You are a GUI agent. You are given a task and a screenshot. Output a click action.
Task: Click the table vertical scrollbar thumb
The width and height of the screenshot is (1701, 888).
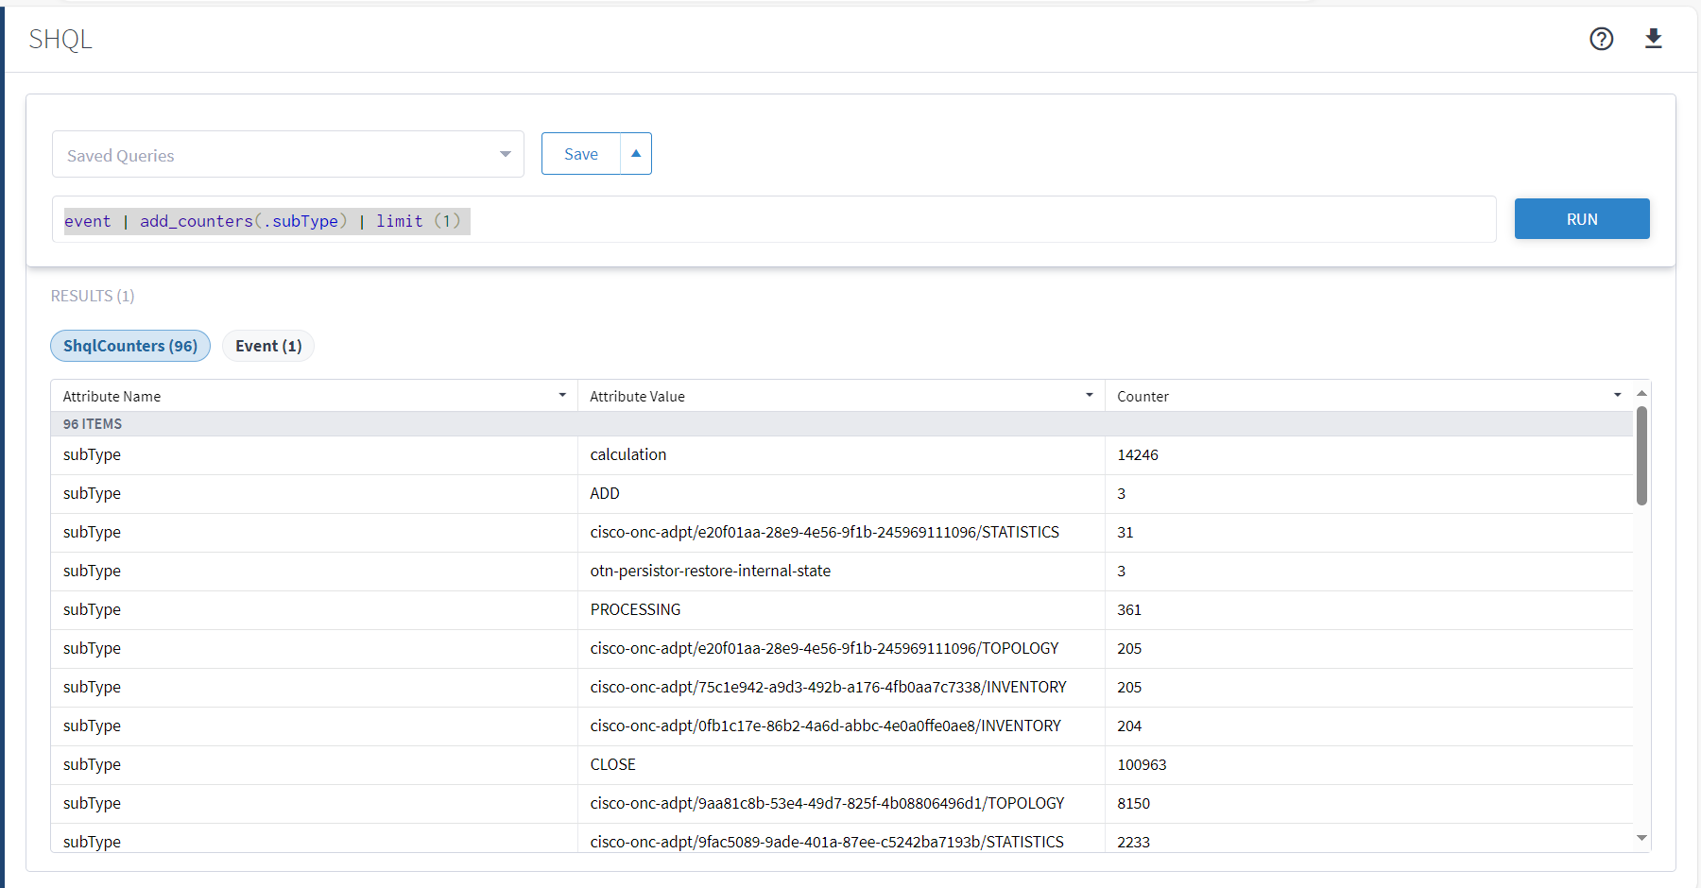click(1641, 455)
